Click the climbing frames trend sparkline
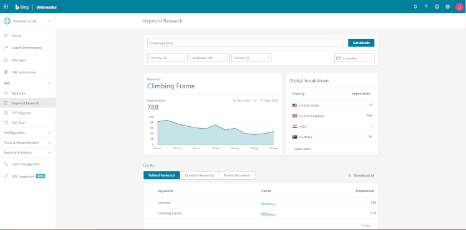 pos(268,214)
